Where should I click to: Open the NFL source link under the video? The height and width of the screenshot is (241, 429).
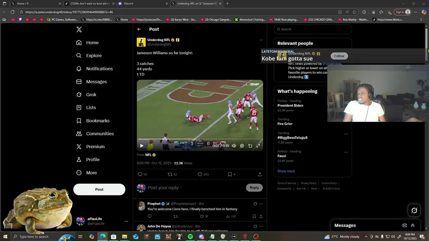150,155
